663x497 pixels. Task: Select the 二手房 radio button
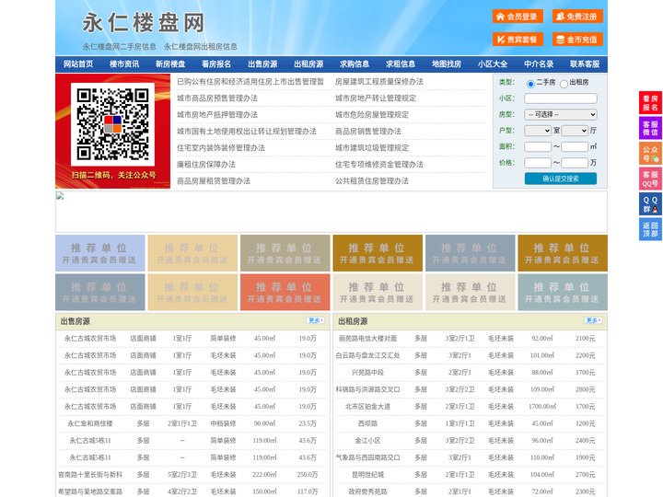pos(530,84)
